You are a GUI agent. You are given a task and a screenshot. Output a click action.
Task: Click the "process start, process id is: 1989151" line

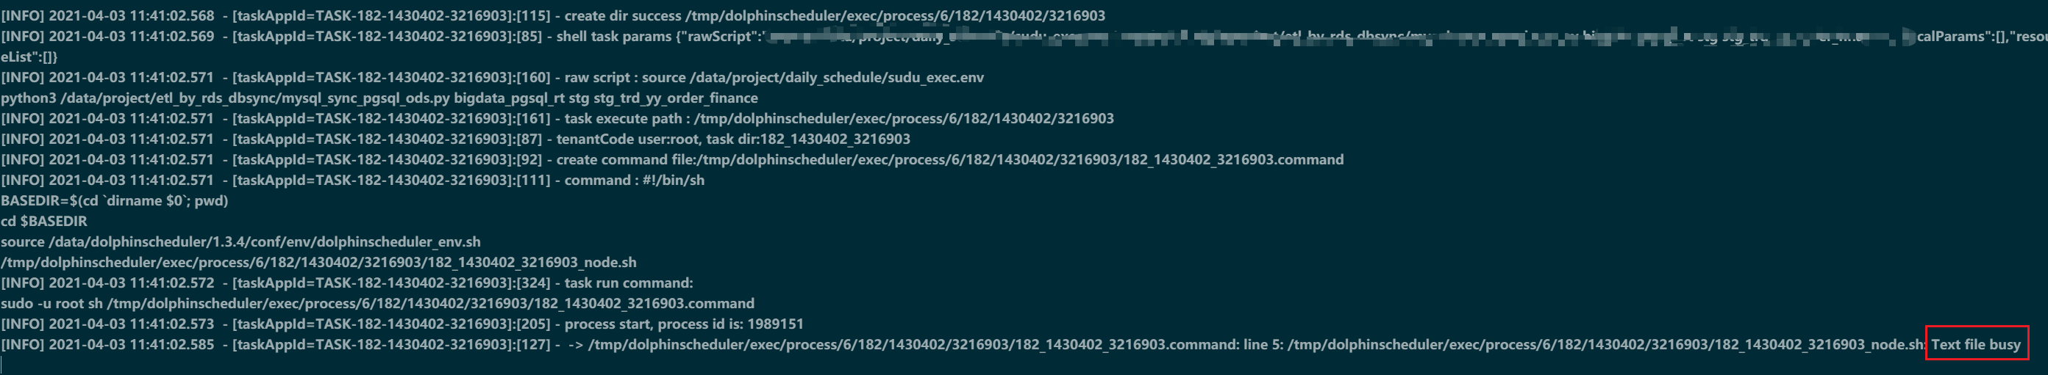(402, 324)
